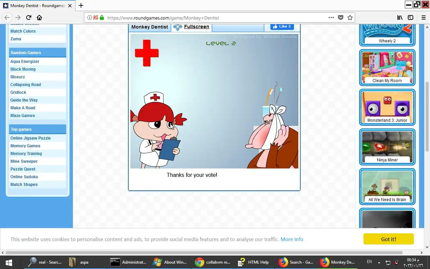Viewport: 430px width, 269px height.
Task: Click the browser Back arrow
Action: tap(7, 17)
